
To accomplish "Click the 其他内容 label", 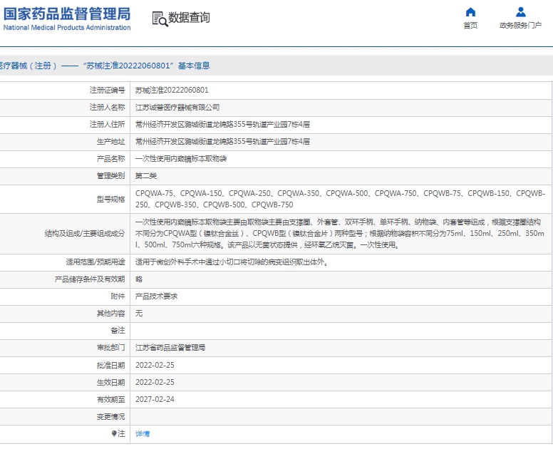I will pos(110,313).
